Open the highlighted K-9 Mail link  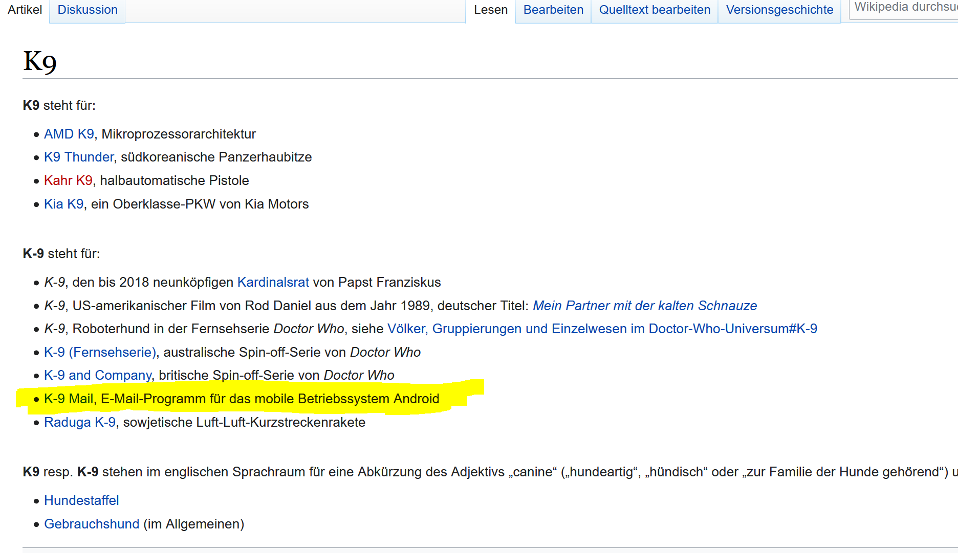pos(69,399)
